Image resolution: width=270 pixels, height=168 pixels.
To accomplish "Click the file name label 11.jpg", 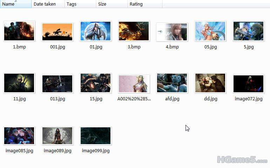I will tap(19, 99).
